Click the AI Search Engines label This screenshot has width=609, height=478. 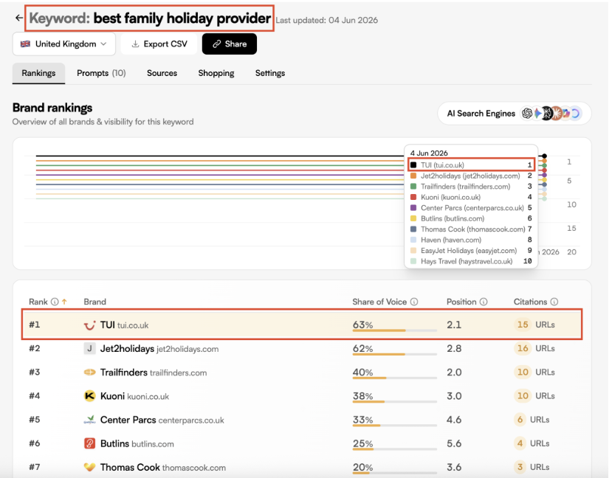(x=481, y=114)
